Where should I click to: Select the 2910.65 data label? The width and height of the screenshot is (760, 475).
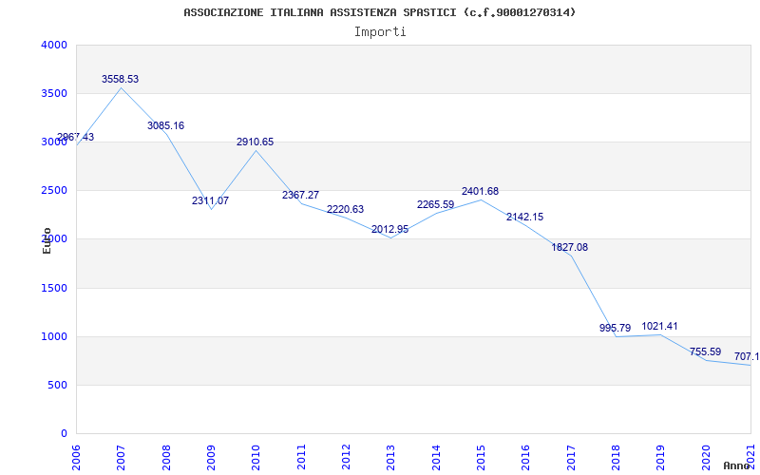pyautogui.click(x=255, y=142)
